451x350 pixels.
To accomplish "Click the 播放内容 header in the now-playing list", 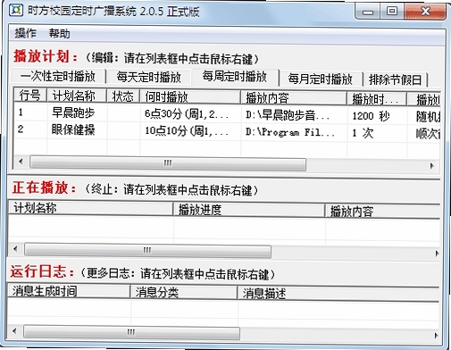I will [x=382, y=211].
